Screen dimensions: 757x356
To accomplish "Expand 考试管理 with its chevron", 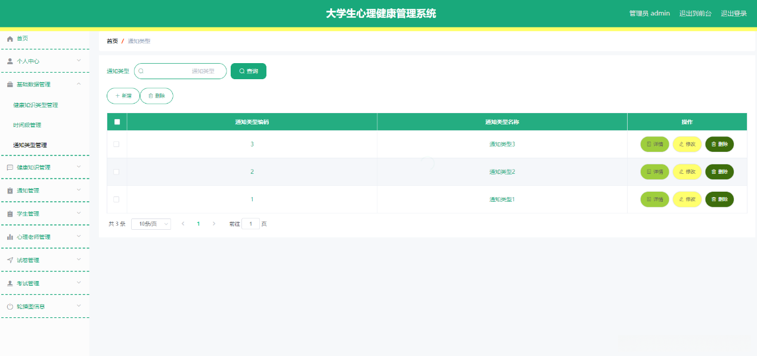I will (x=79, y=283).
